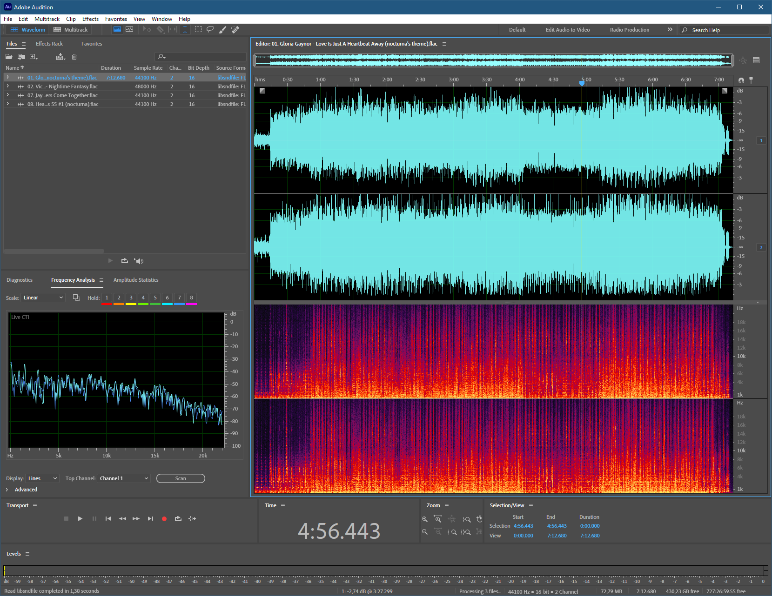Select the Marquee Selection tool

198,29
